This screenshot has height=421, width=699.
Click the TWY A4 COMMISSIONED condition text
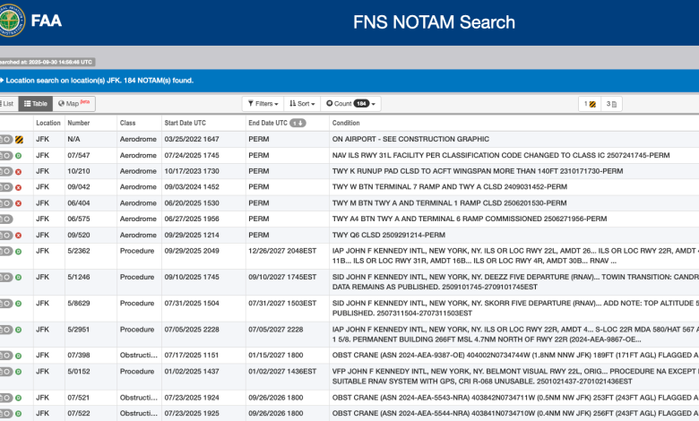(470, 219)
